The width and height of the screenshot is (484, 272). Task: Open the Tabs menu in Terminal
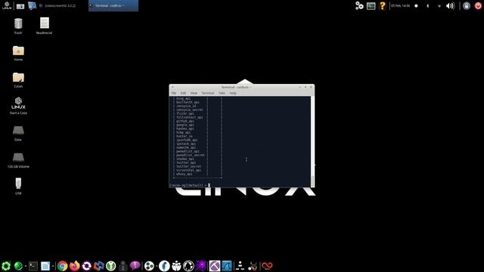coord(222,93)
